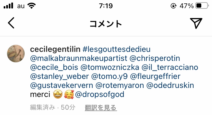This screenshot has height=115, width=212.
Task: Open the @il_terracciano mention
Action: [x=170, y=67]
